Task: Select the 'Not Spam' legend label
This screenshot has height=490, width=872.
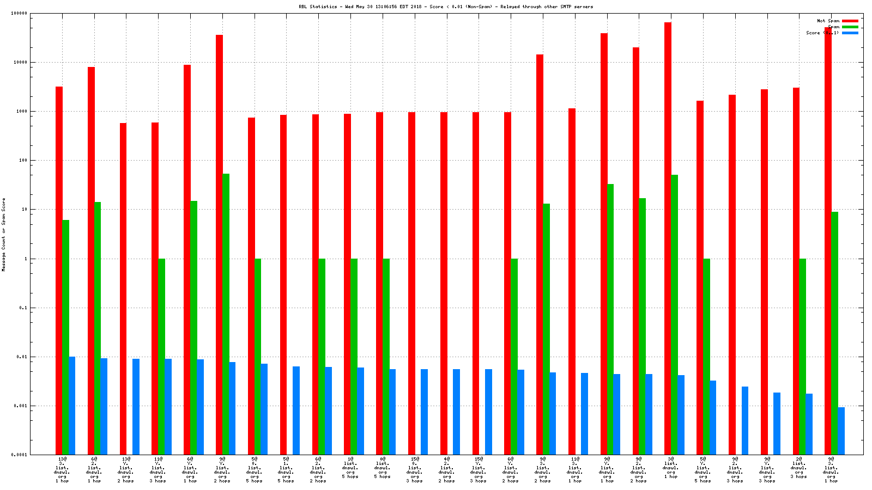Action: 828,21
